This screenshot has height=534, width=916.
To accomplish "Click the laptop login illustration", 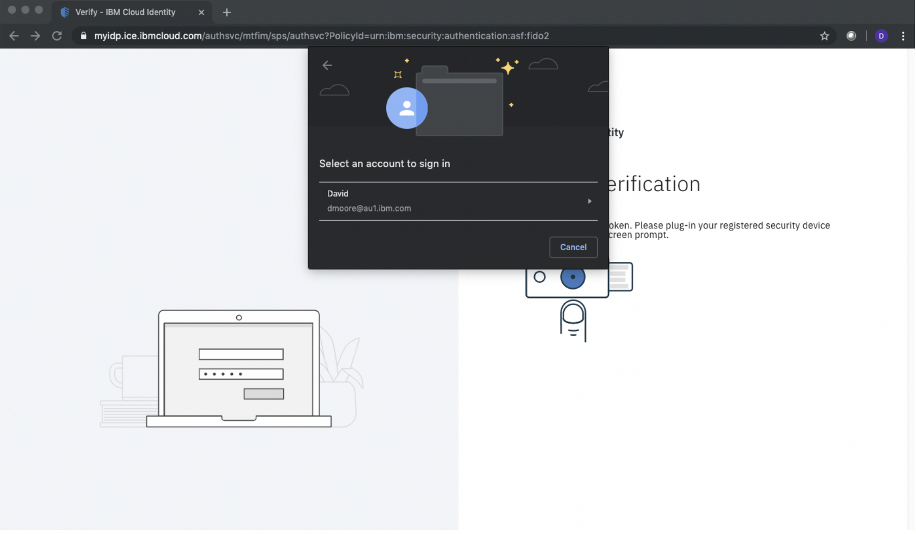I will coord(239,369).
